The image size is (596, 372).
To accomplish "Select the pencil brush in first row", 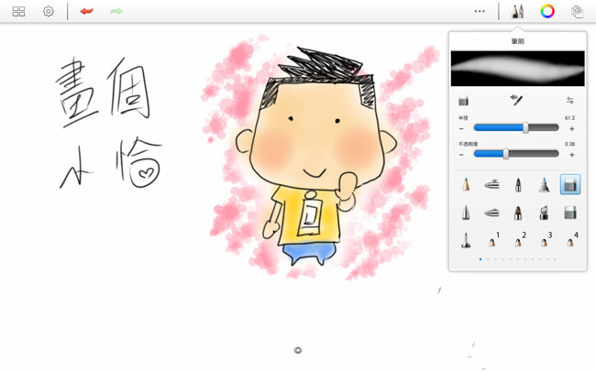I will click(x=466, y=185).
